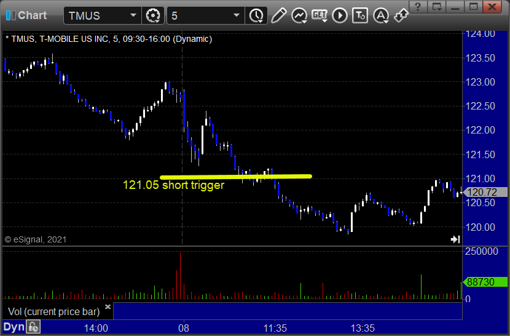Expand the TMUS symbol dropdown
Viewport: 510px width, 336px height.
[133, 15]
